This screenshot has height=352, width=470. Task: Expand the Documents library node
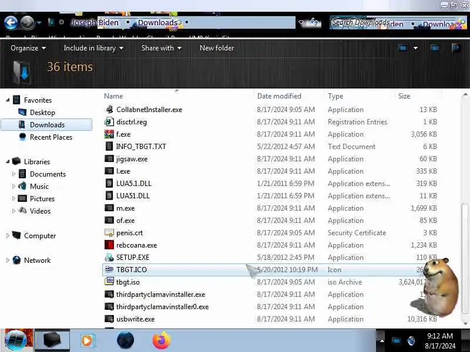14,174
